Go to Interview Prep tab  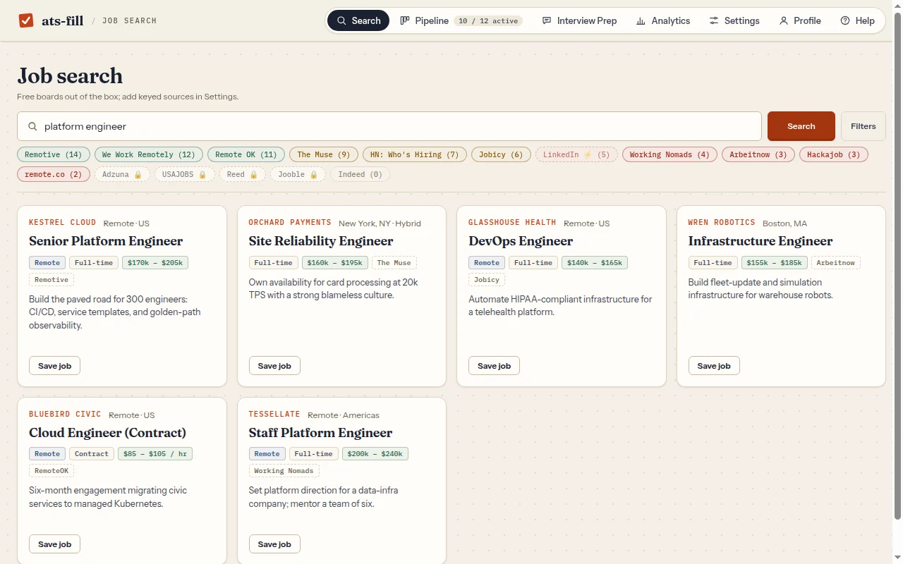(579, 21)
